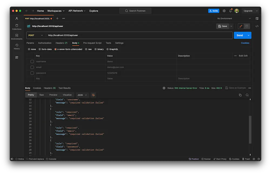This screenshot has height=174, width=271.
Task: Open the JSON response format dropdown
Action: pyautogui.click(x=82, y=95)
